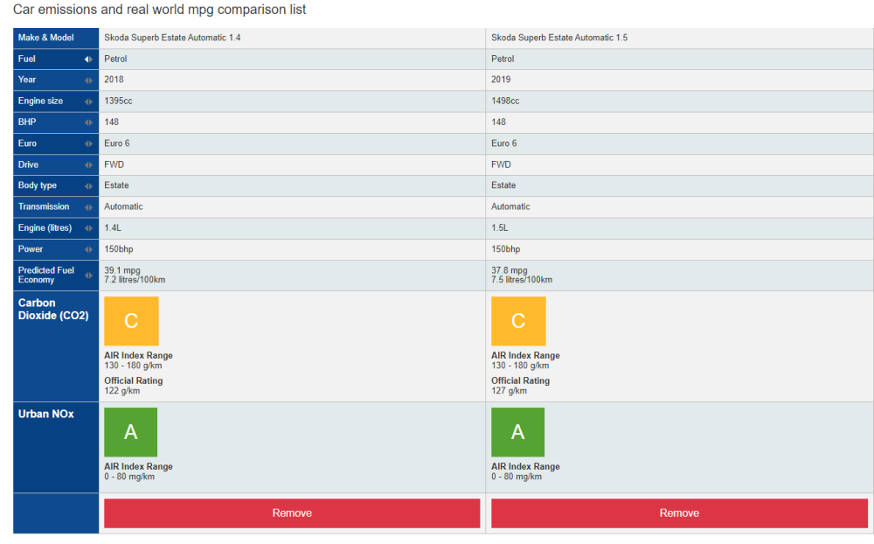Image resolution: width=874 pixels, height=544 pixels.
Task: Click the Urban NOx 'A' badge for the 1.4 model
Action: click(x=130, y=432)
